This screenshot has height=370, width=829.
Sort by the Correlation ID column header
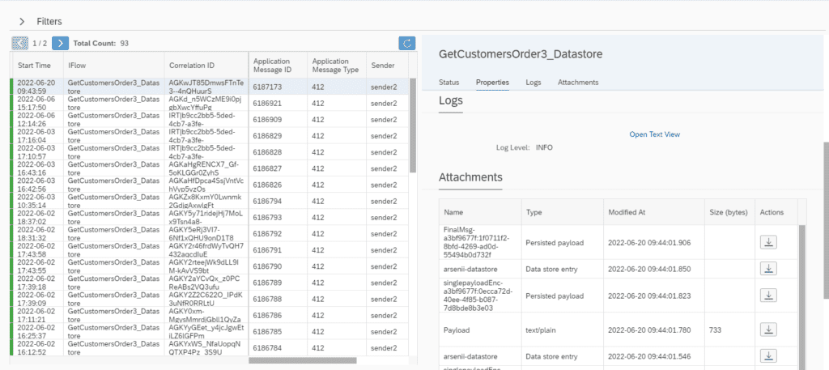tap(206, 66)
